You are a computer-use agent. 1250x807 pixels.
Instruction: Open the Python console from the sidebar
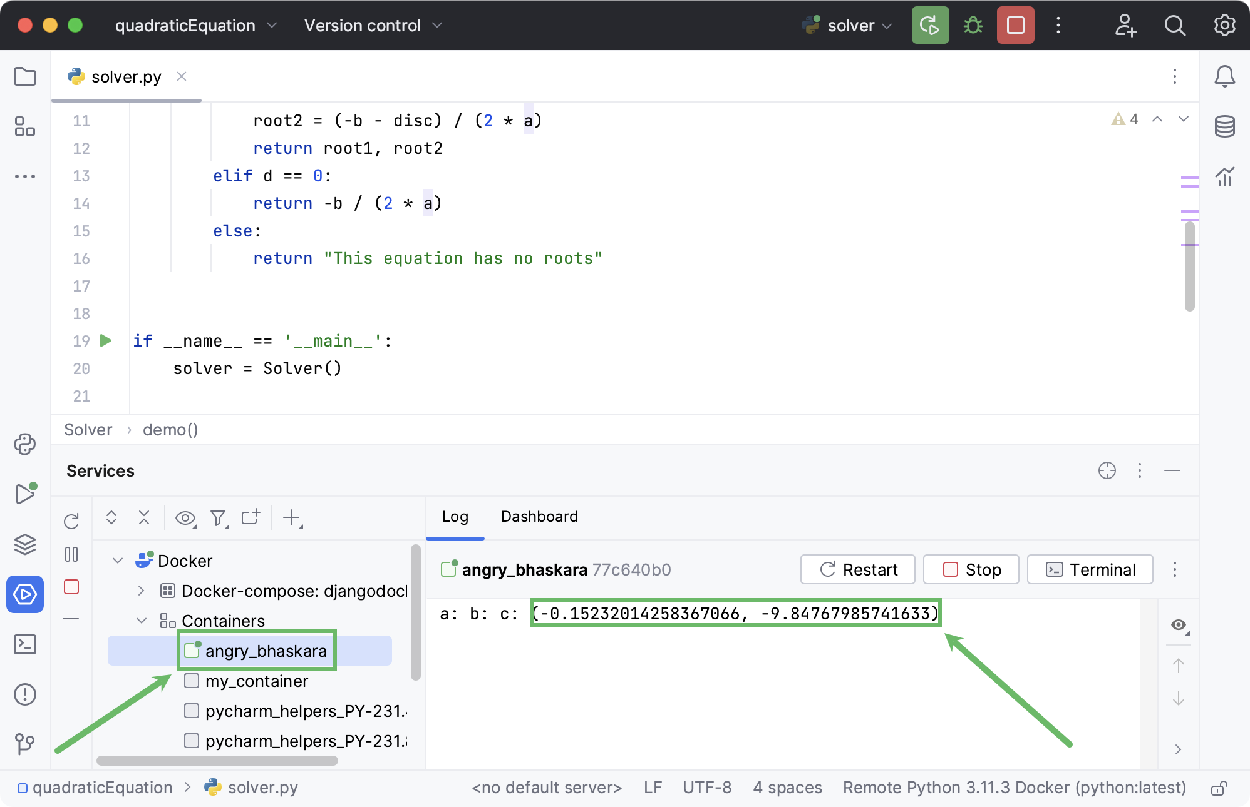tap(25, 444)
